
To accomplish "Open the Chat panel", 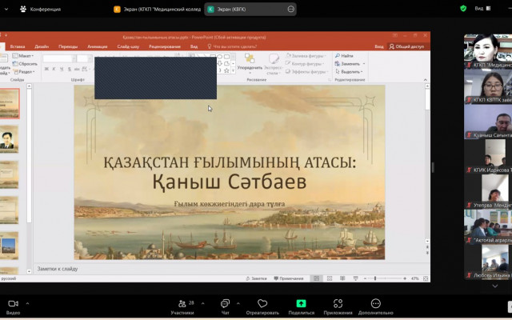I will 226,304.
